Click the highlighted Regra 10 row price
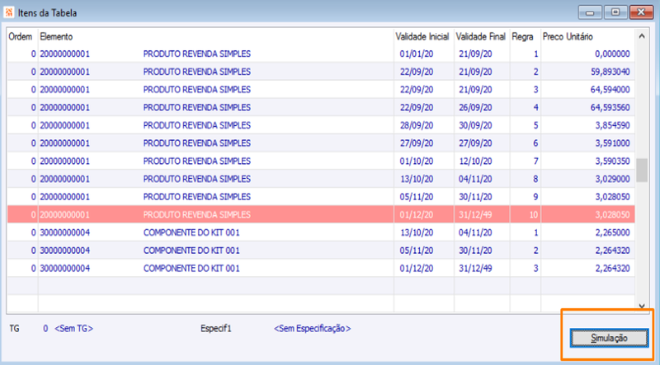 click(x=612, y=214)
